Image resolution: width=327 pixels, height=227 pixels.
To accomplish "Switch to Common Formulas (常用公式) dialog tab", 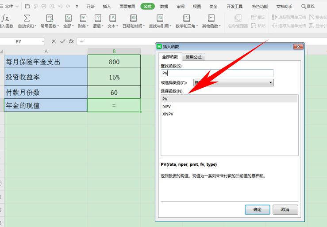I will [x=193, y=57].
